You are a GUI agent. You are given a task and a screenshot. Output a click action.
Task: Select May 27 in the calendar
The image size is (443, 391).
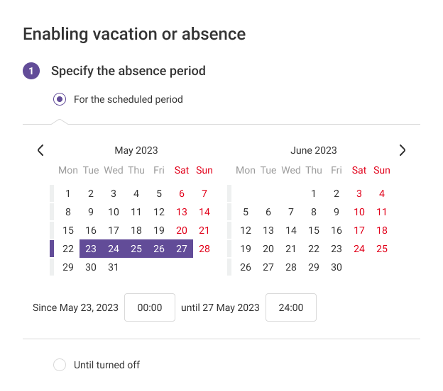(x=182, y=249)
